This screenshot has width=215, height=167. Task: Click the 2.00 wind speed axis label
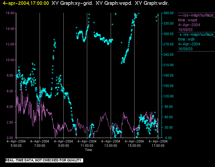coord(10,122)
